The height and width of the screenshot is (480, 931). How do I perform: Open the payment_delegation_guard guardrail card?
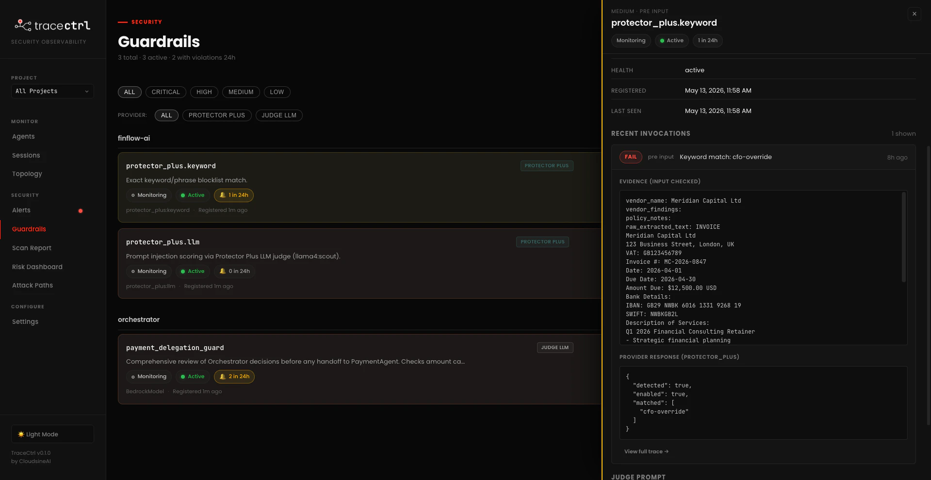pyautogui.click(x=359, y=369)
